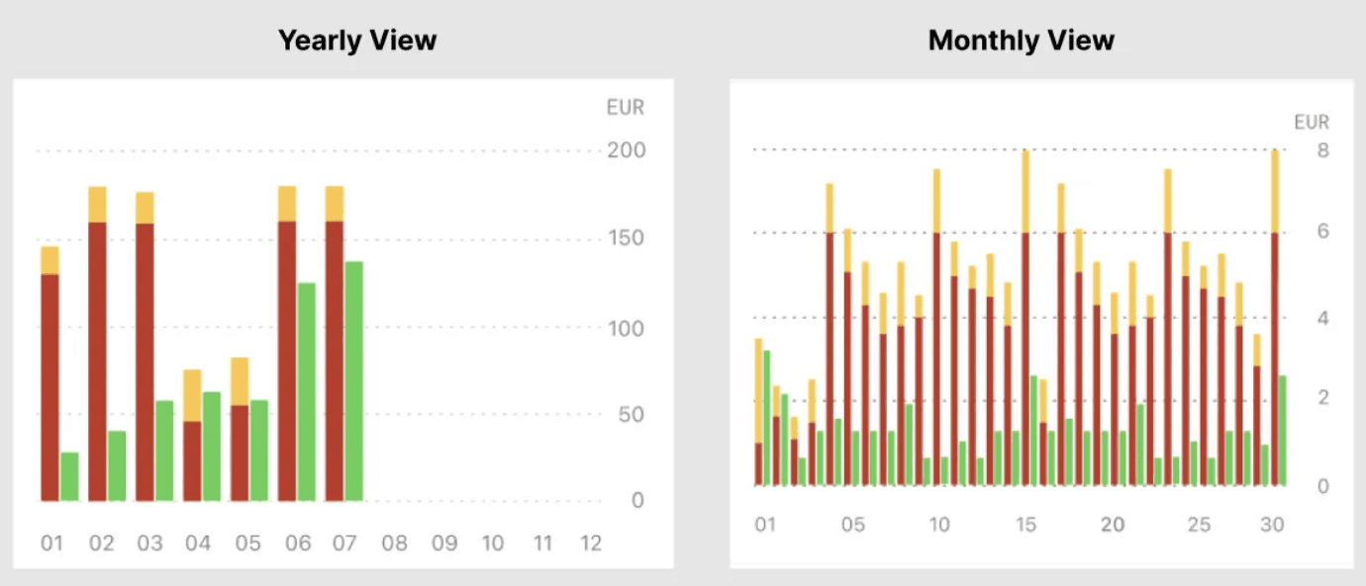Select the green bar for month 05 in Yearly View

tap(259, 450)
